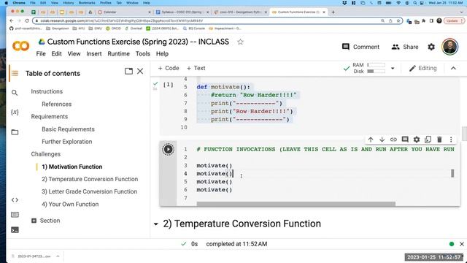Click the Colab CO logo
467x263 pixels.
click(21, 46)
